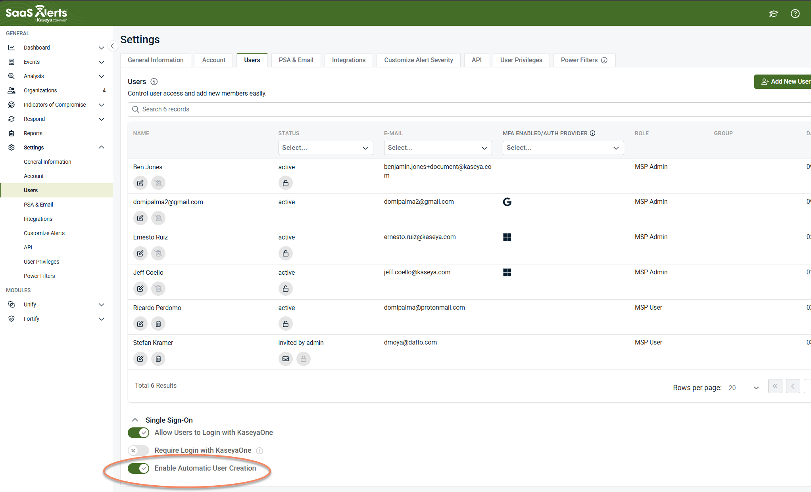Click the Require Login info icon

pyautogui.click(x=259, y=451)
